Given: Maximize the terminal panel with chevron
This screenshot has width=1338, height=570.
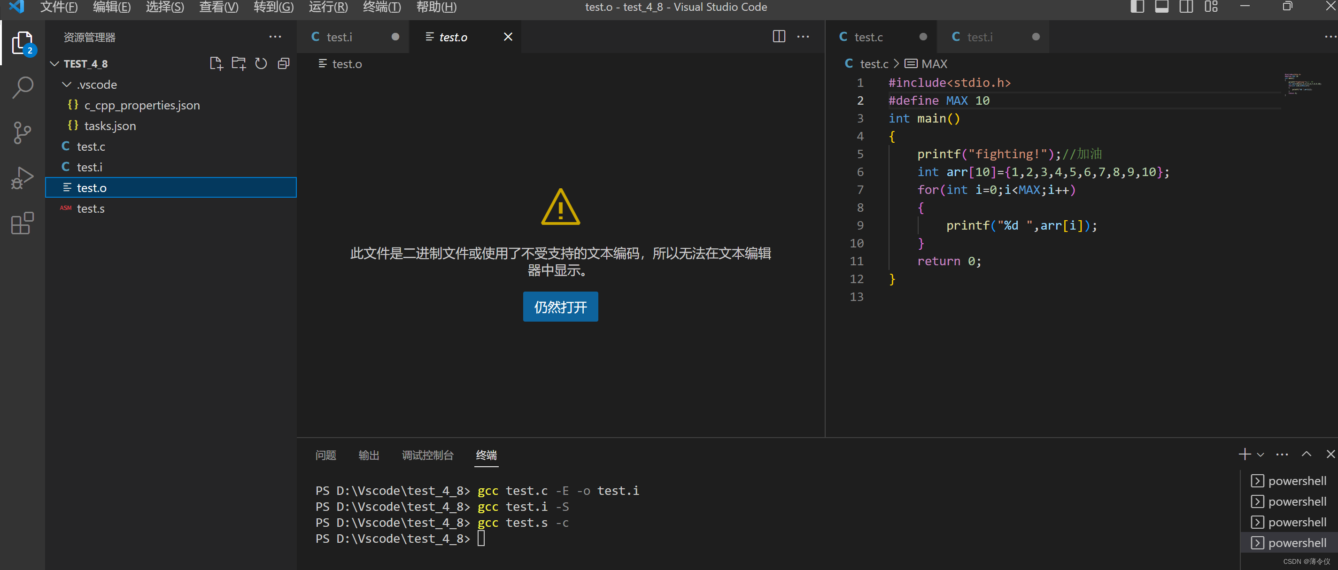Looking at the screenshot, I should click(x=1307, y=454).
